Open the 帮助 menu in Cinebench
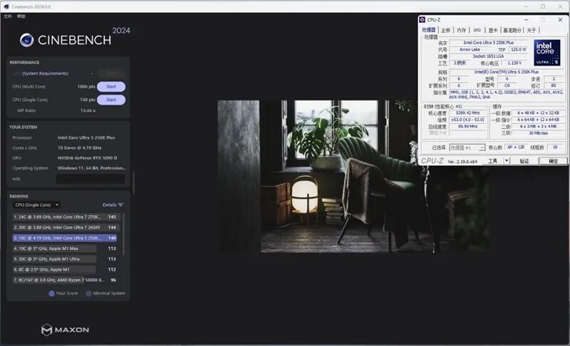The image size is (570, 346). coord(21,16)
